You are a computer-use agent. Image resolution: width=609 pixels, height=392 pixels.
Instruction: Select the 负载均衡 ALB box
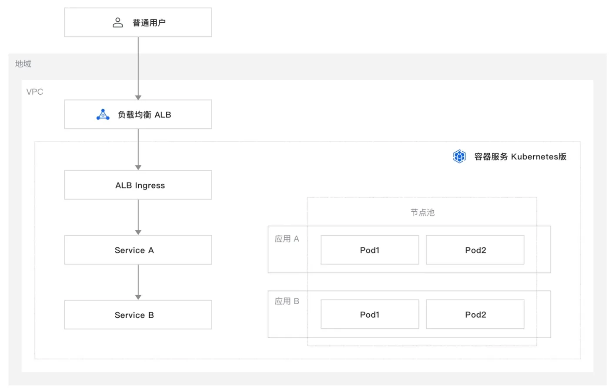tap(138, 114)
